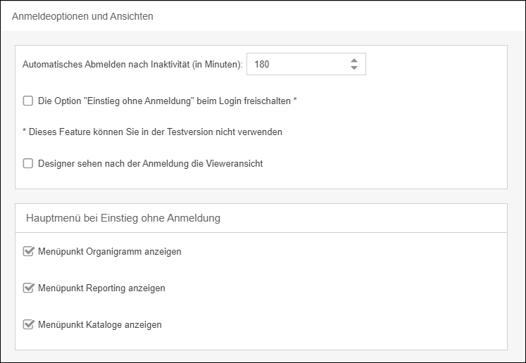This screenshot has width=526, height=363.
Task: Untick the Kataloge menu item checkbox
Action: click(29, 324)
